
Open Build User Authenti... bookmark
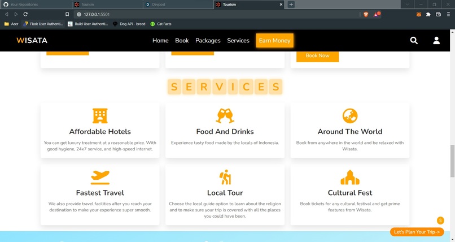pyautogui.click(x=88, y=24)
